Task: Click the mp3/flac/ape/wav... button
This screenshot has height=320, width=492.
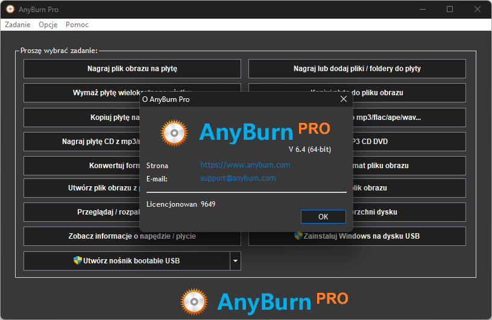Action: (x=409, y=118)
